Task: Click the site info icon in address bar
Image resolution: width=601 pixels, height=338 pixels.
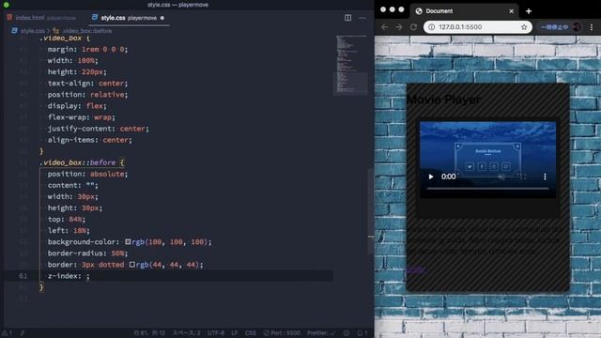Action: click(431, 27)
